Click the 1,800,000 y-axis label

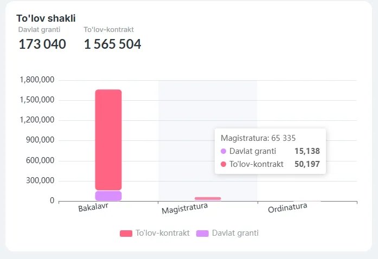point(37,80)
